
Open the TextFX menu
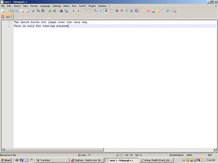pyautogui.click(x=83, y=6)
